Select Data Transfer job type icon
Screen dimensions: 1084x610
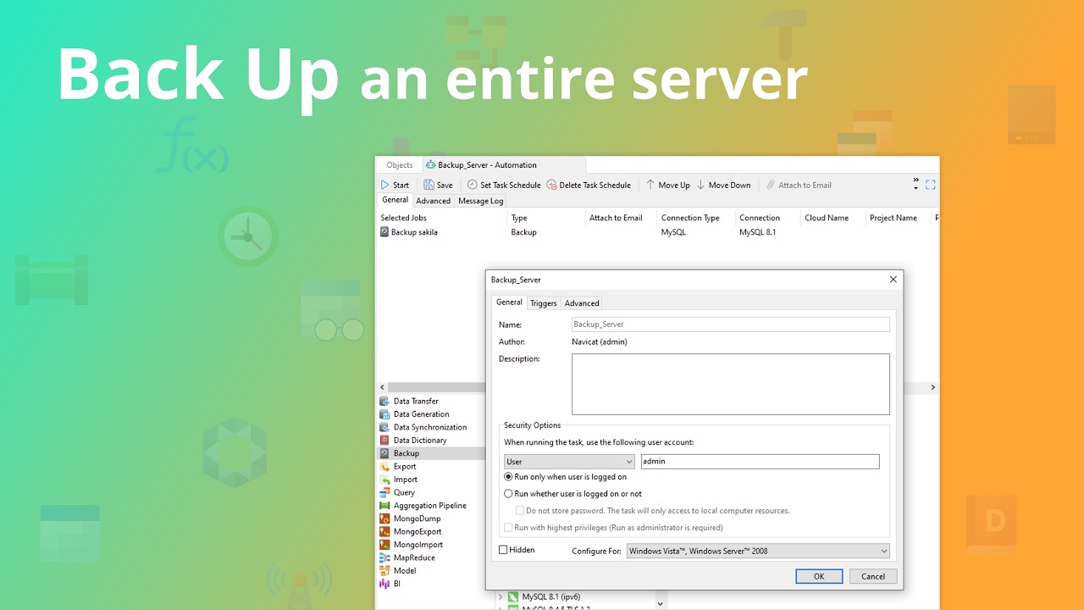[384, 402]
